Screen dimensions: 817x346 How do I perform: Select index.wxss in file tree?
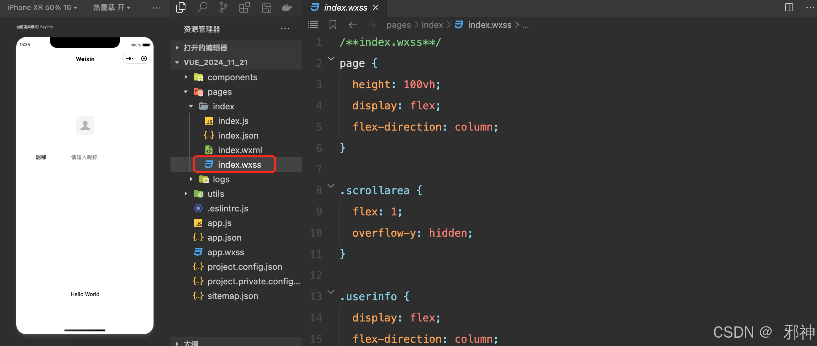click(236, 164)
